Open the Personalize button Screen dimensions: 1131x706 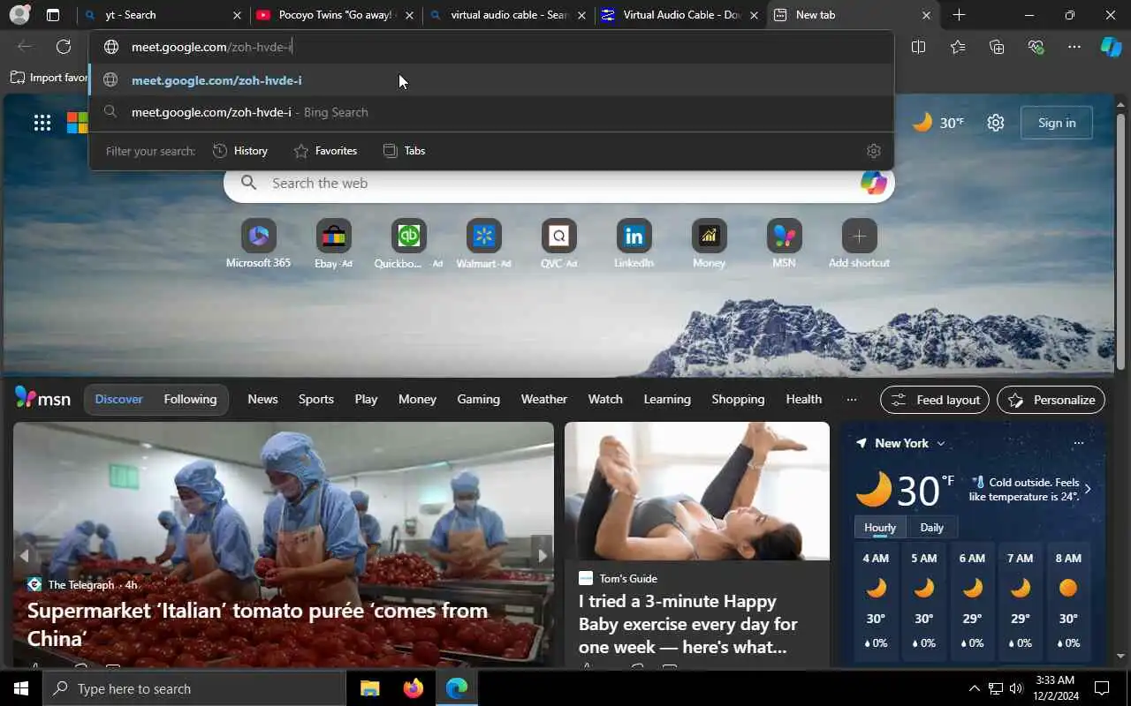tap(1051, 400)
